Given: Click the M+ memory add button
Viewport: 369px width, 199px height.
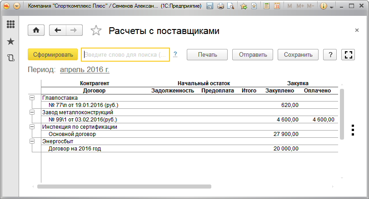Looking at the screenshot, I should click(300, 6).
